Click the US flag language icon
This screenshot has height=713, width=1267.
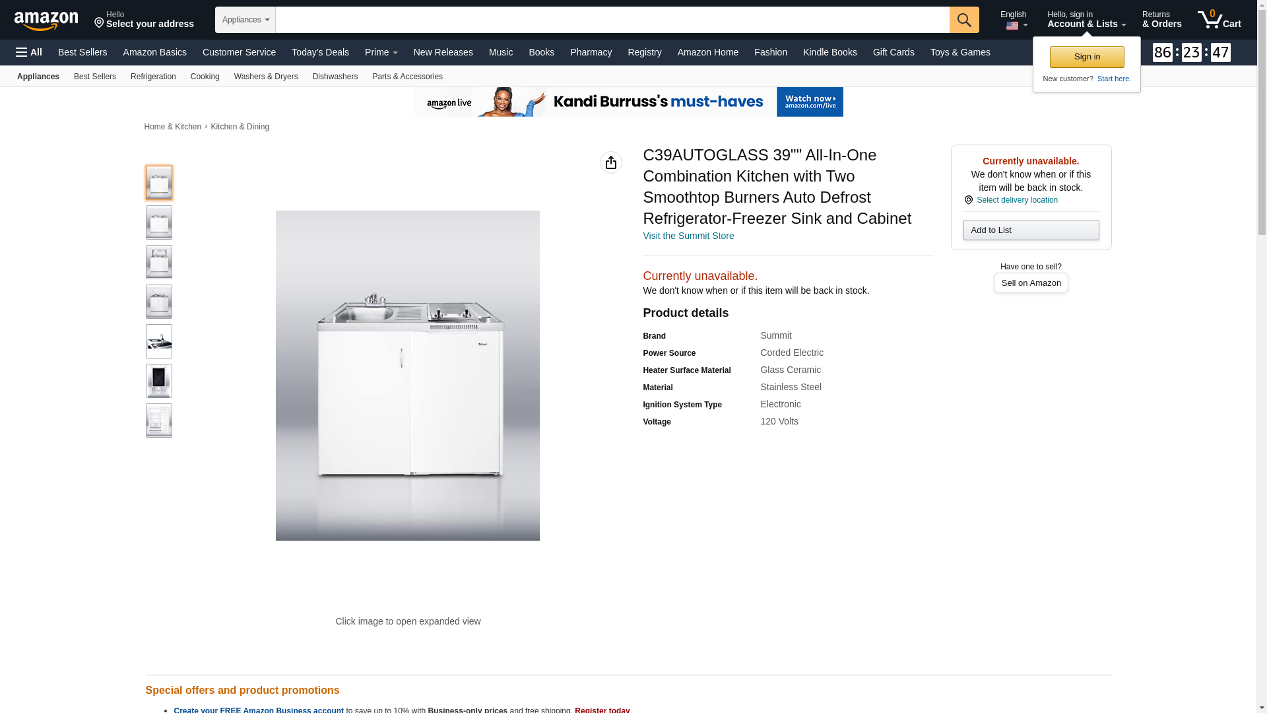(x=1012, y=26)
